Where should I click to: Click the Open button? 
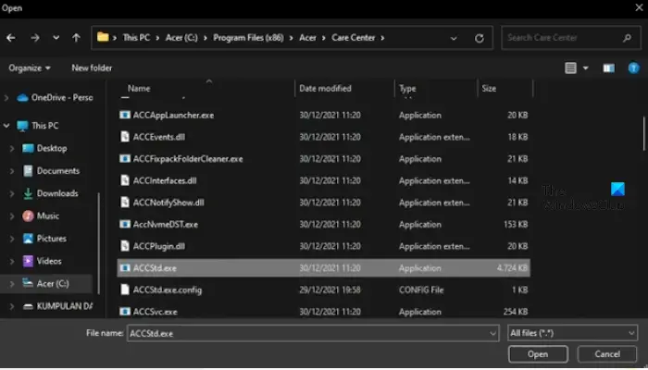[538, 354]
